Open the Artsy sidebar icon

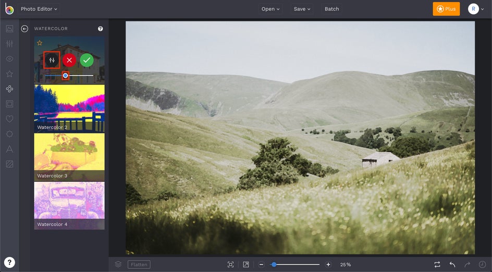(9, 89)
